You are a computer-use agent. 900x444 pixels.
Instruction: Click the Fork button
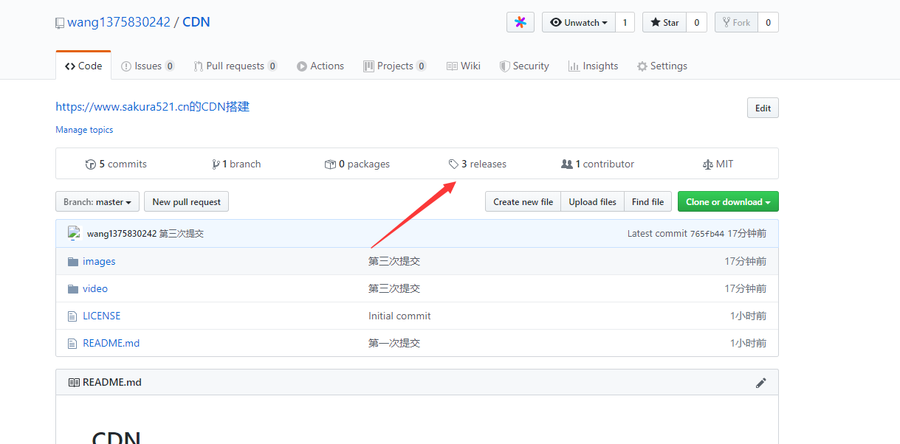click(x=737, y=22)
